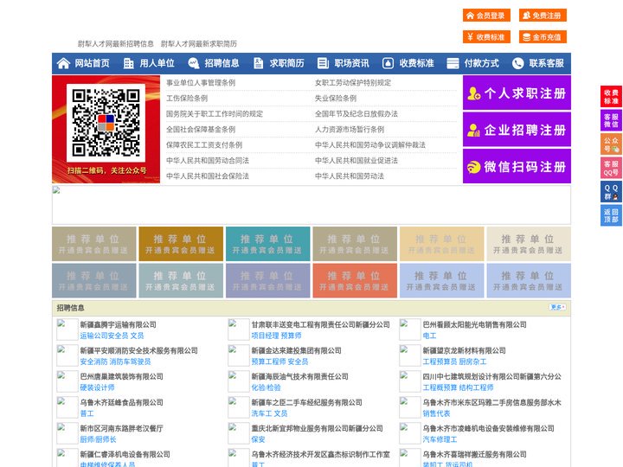Click the resume document icon beside 求职简历
623x467 pixels.
pyautogui.click(x=258, y=63)
